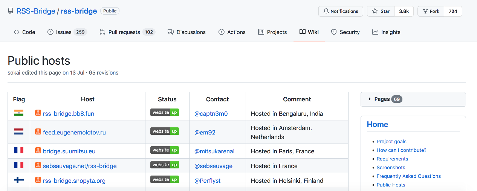The image size is (477, 191).
Task: Open the Notifications button
Action: pos(341,11)
